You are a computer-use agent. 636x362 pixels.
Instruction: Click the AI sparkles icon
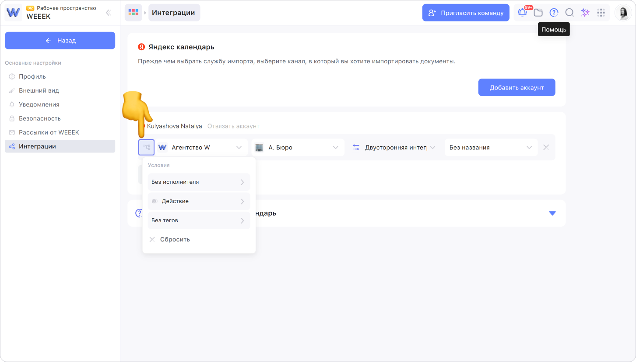click(x=585, y=13)
